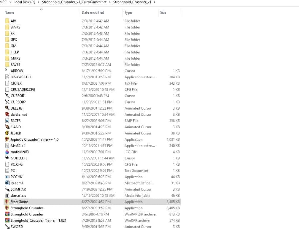This screenshot has width=299, height=252.
Task: Click the Media File (.dat) type cell
Action: point(137,196)
